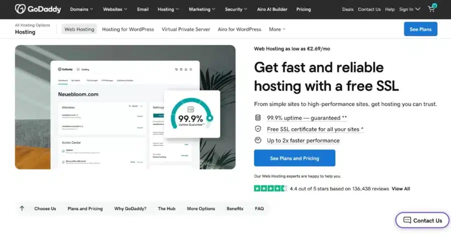The height and width of the screenshot is (237, 451).
Task: Open the Marketing dropdown menu
Action: [202, 9]
